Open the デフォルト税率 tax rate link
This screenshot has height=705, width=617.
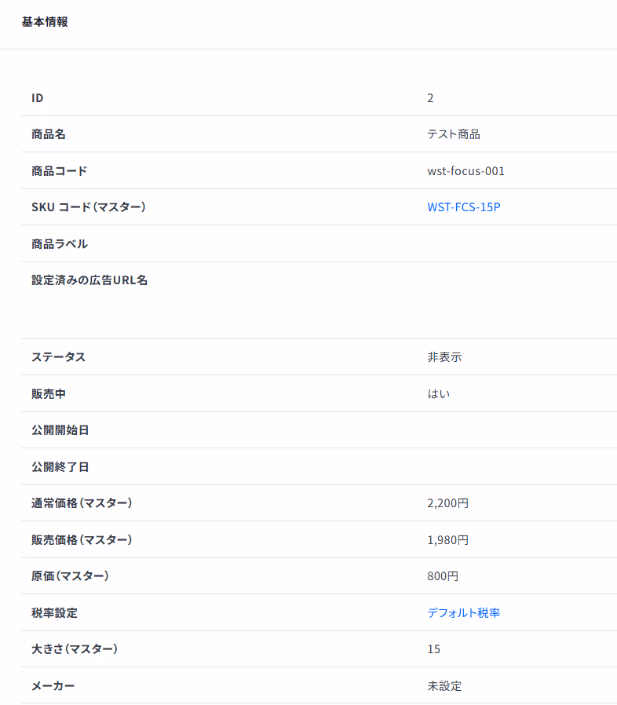point(464,612)
